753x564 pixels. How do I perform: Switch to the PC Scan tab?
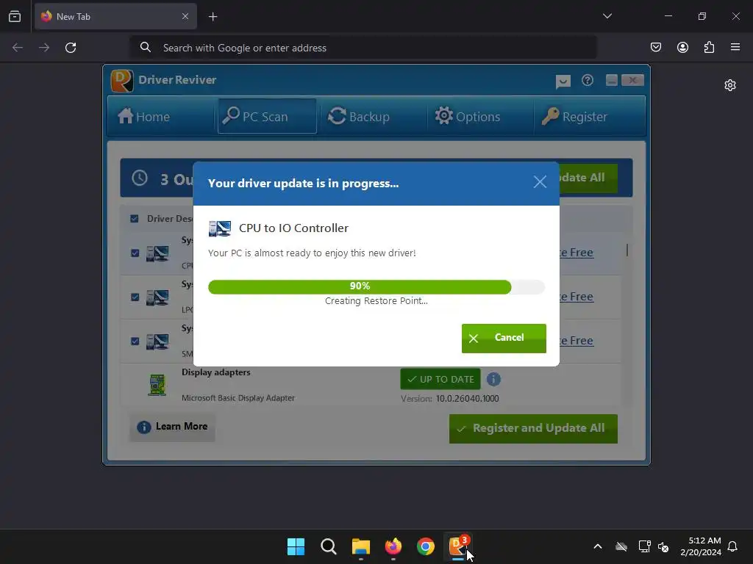(267, 116)
